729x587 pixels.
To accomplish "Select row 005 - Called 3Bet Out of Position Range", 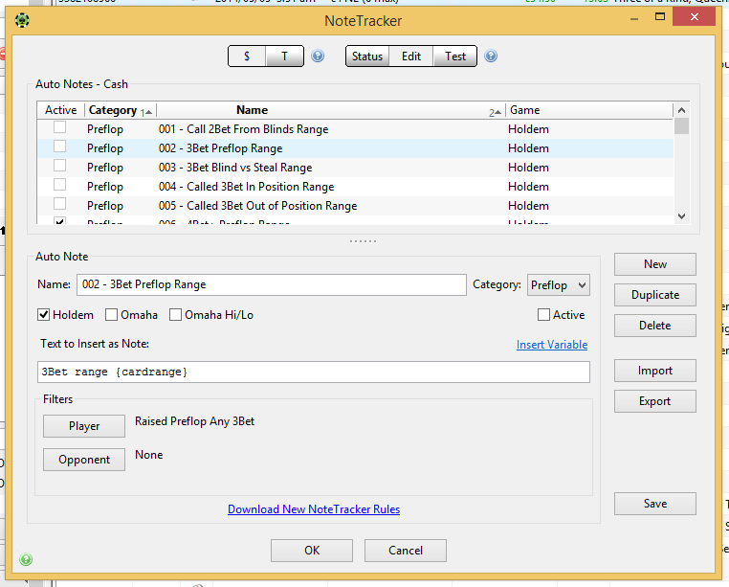I will (355, 205).
